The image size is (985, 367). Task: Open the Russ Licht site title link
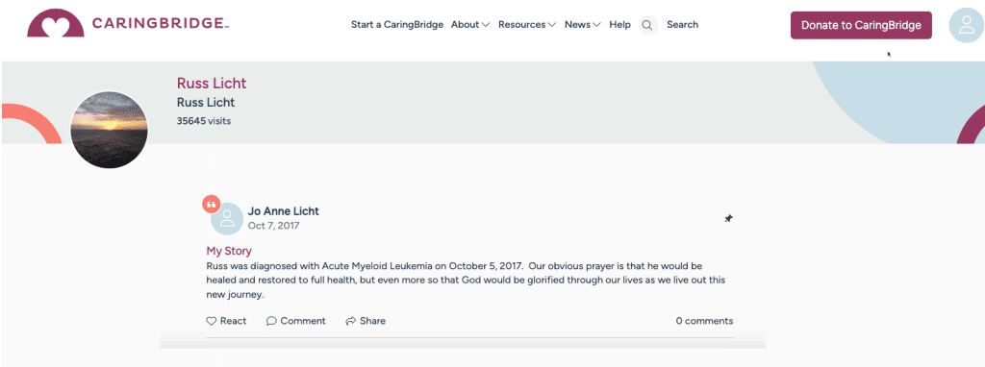coord(212,83)
